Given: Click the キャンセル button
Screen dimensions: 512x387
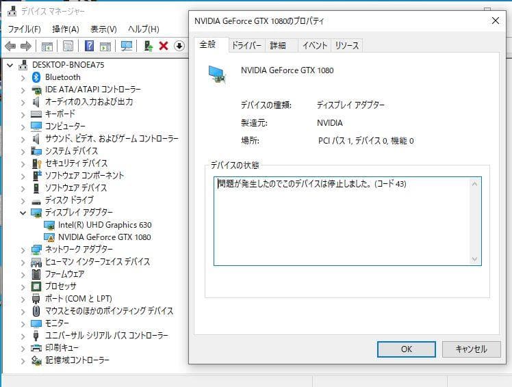Looking at the screenshot, I should pos(471,349).
